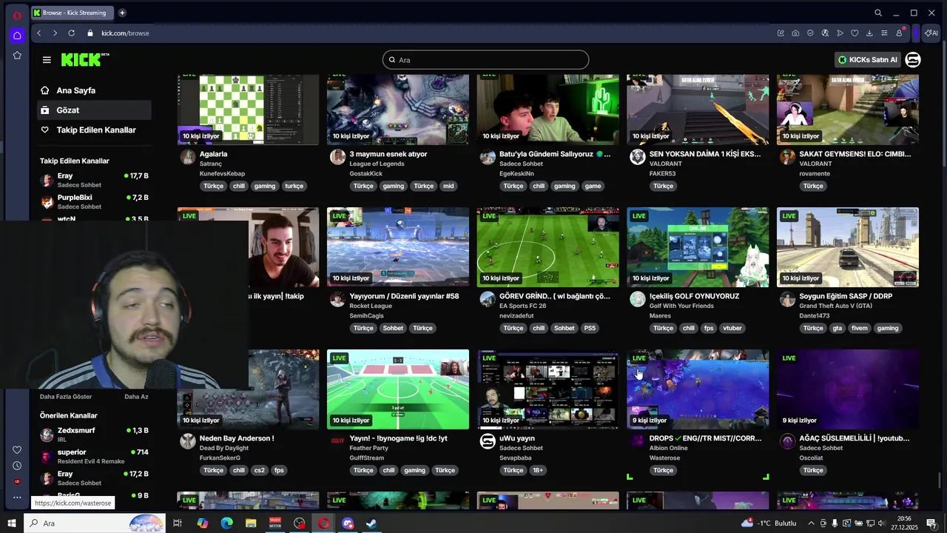Viewport: 947px width, 533px height.
Task: Open Opera sidebar history clock icon
Action: (x=17, y=466)
